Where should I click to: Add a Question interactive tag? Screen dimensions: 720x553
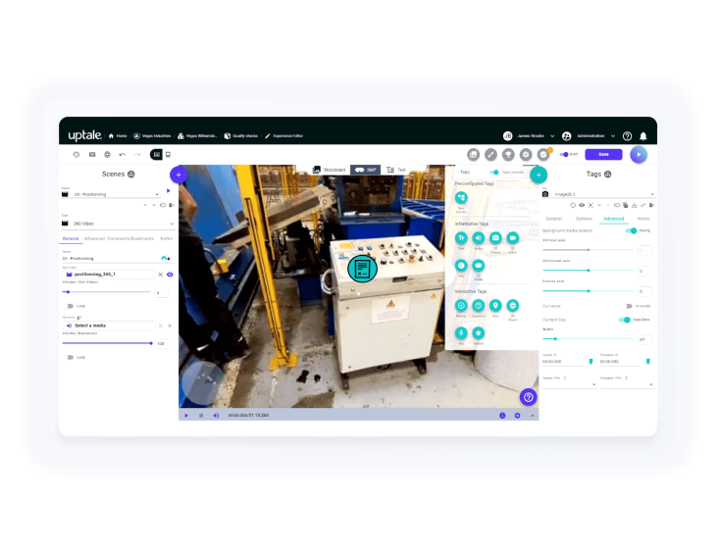478,306
